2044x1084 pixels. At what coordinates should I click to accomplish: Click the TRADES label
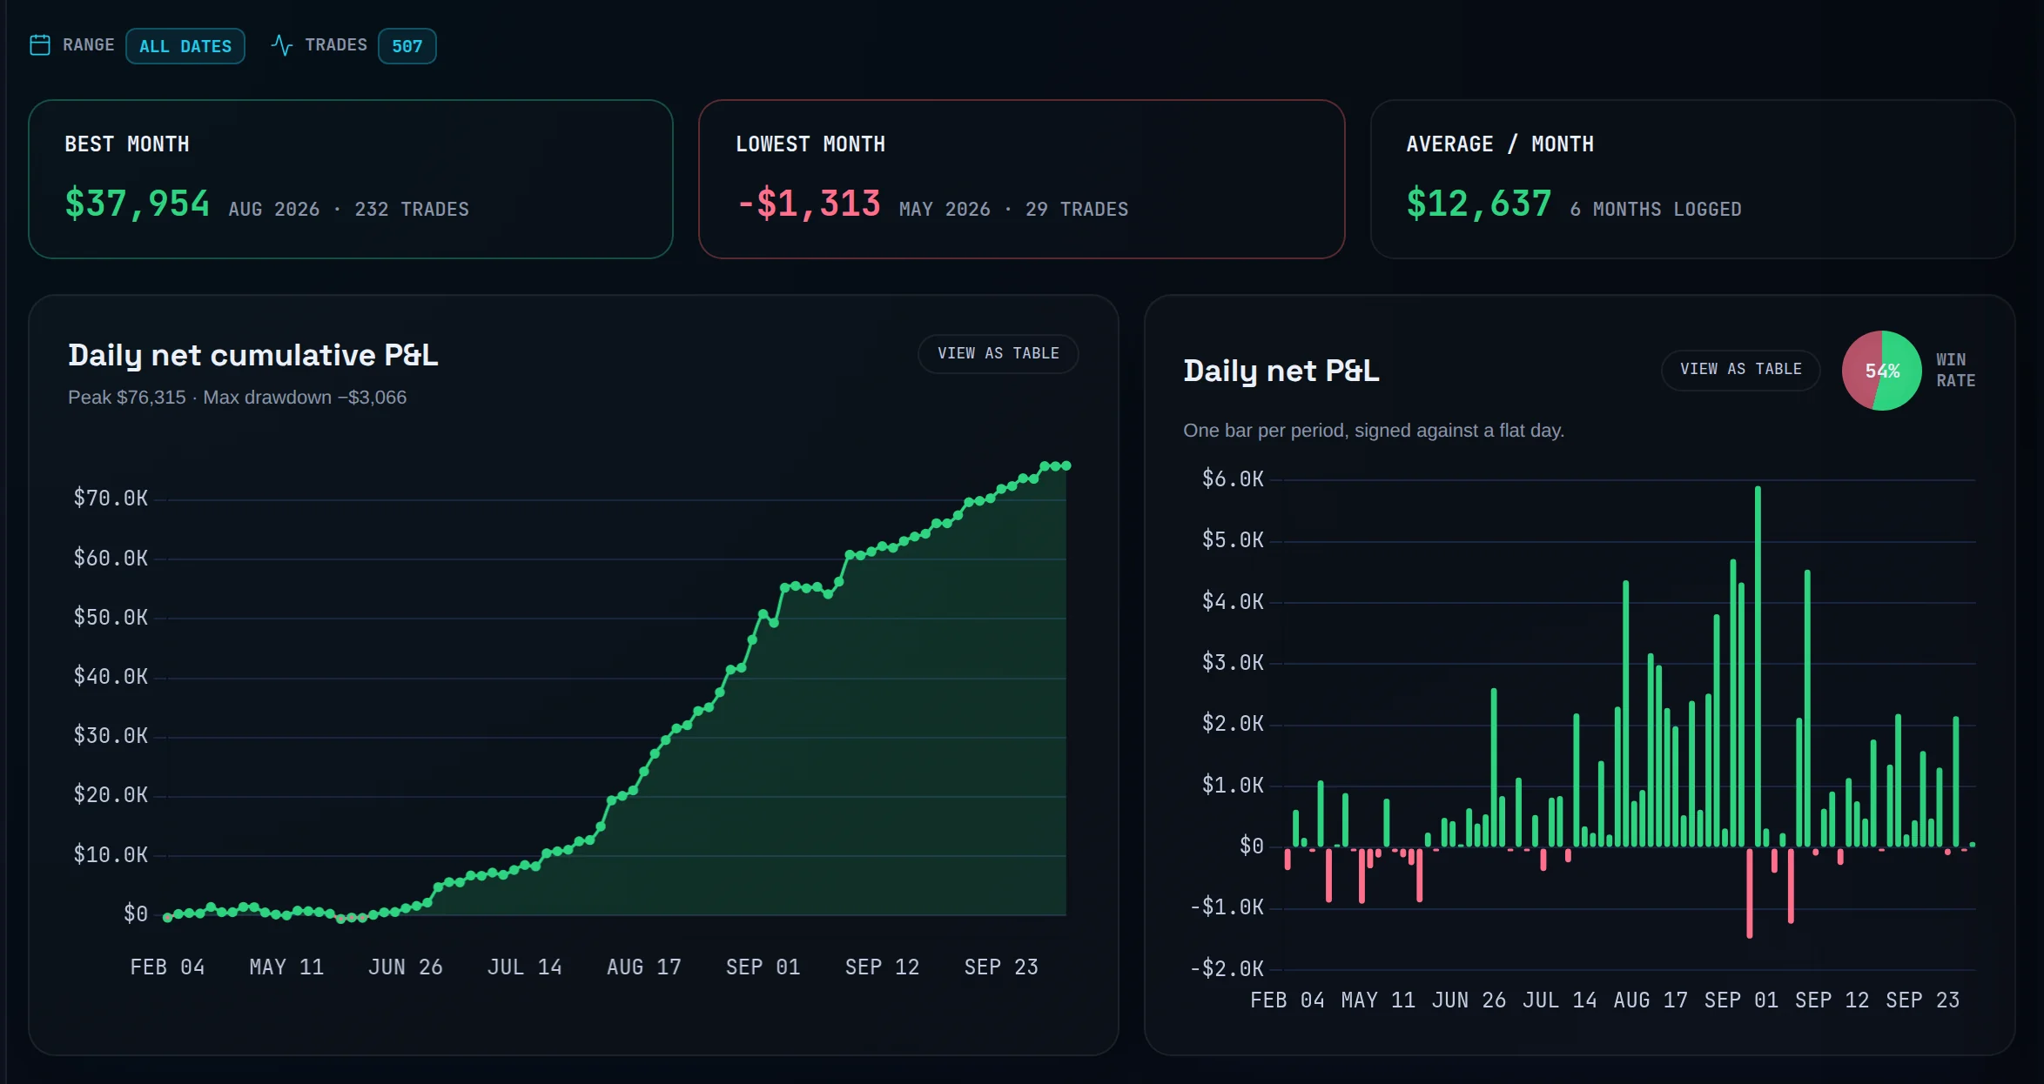[335, 45]
